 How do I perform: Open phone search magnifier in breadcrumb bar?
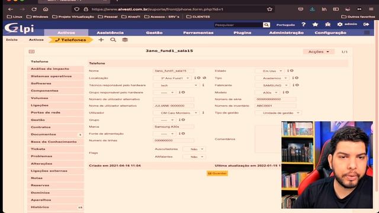point(113,40)
